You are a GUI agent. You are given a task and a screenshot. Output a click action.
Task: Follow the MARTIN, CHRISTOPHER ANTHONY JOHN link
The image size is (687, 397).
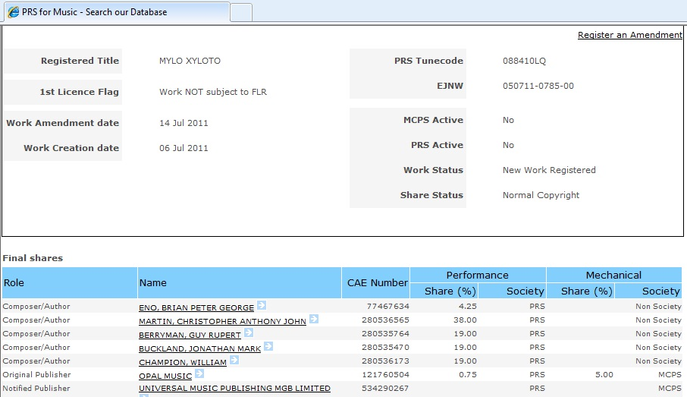222,321
